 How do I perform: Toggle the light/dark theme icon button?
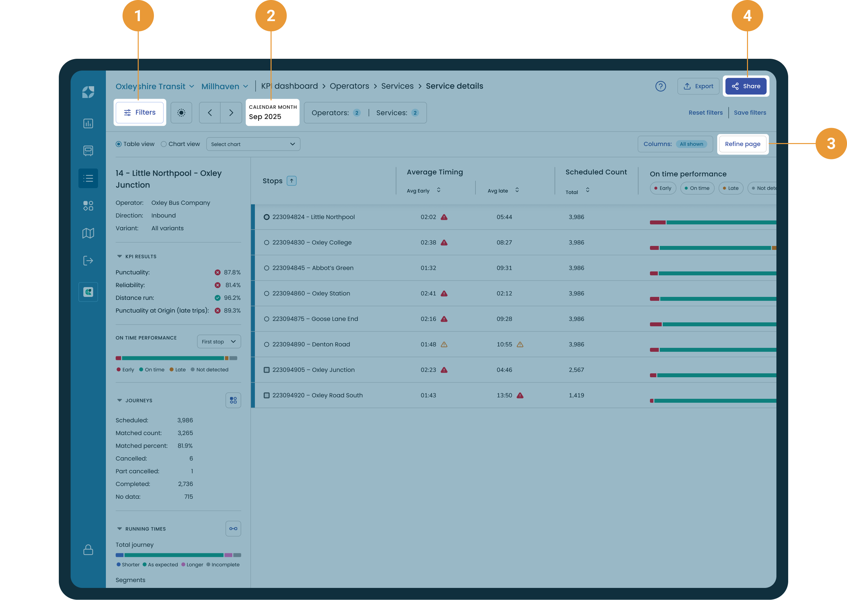pos(181,113)
